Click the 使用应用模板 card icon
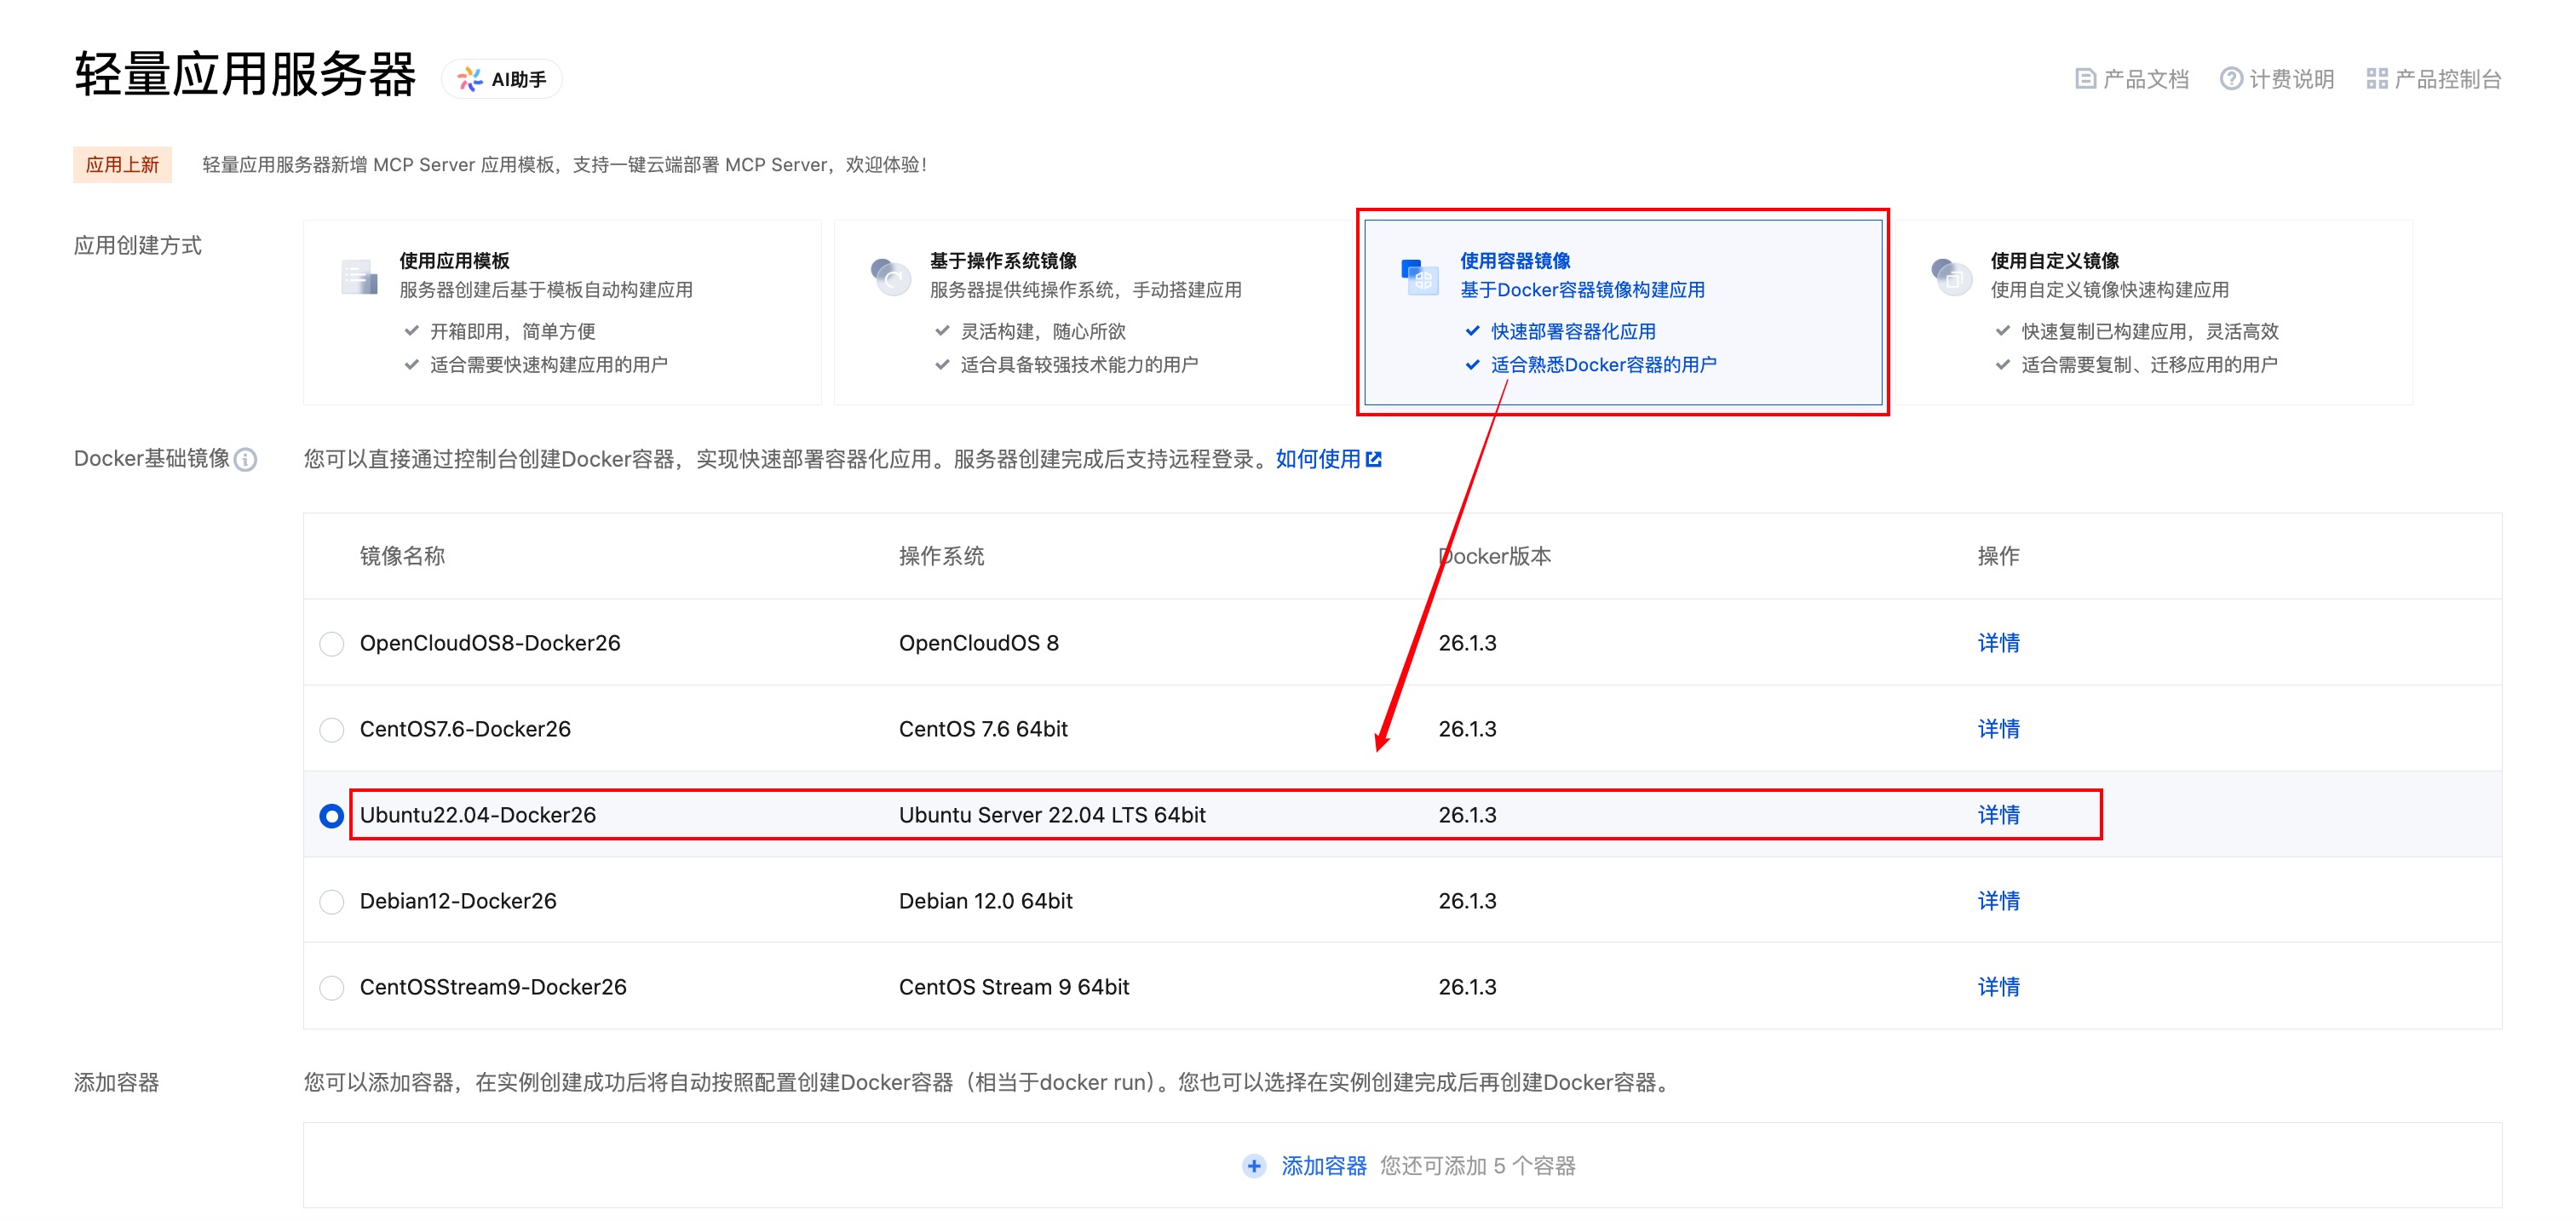This screenshot has width=2576, height=1221. point(359,277)
